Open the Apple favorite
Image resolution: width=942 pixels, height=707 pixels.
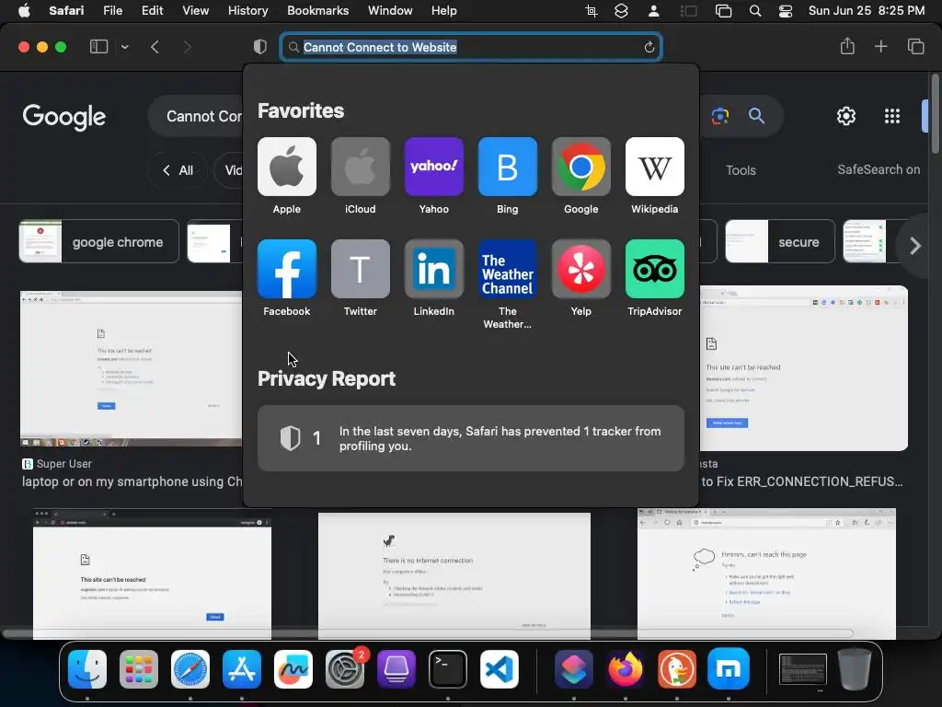coord(287,167)
